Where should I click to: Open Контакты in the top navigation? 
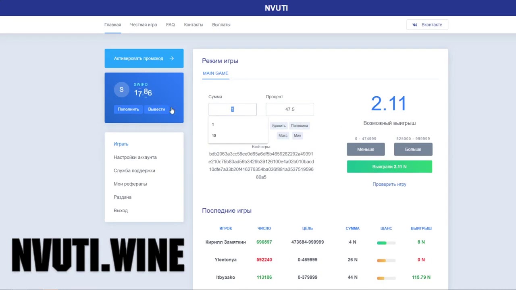coord(193,25)
